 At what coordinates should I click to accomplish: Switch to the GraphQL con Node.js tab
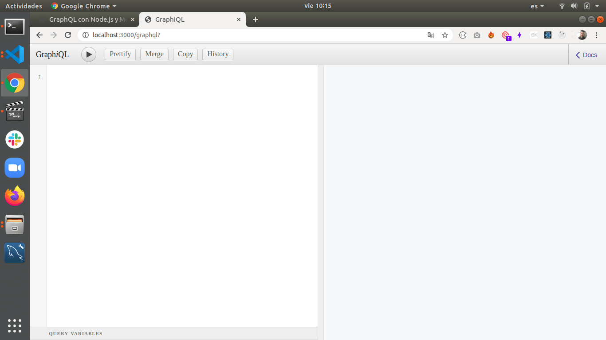[84, 19]
